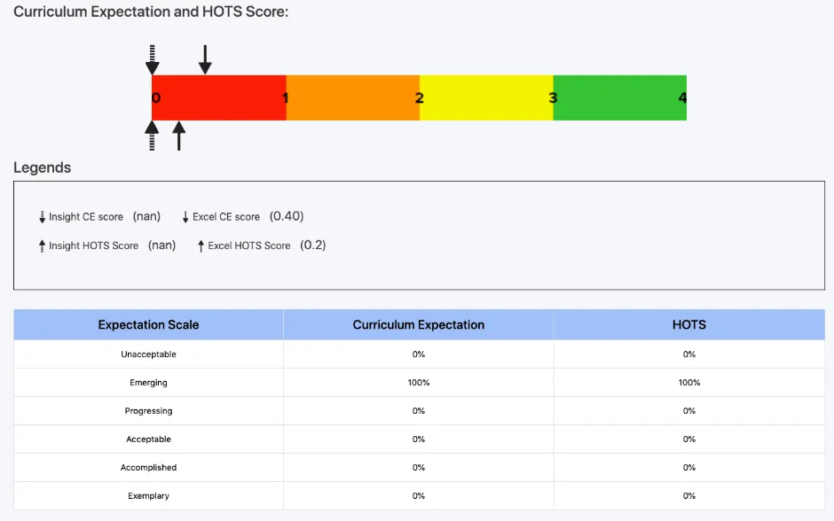Click the HOTS column header
The image size is (834, 521).
pos(689,324)
